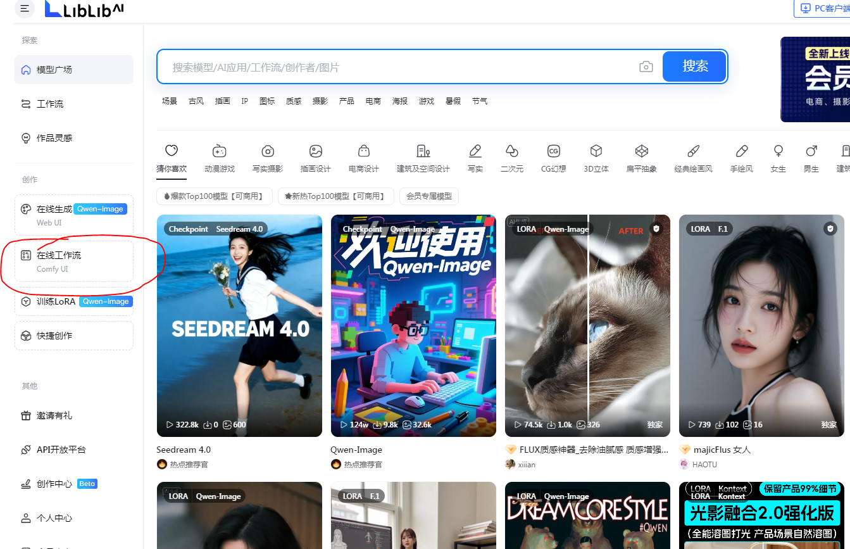
Task: Open 工作流 in the sidebar
Action: (x=74, y=104)
